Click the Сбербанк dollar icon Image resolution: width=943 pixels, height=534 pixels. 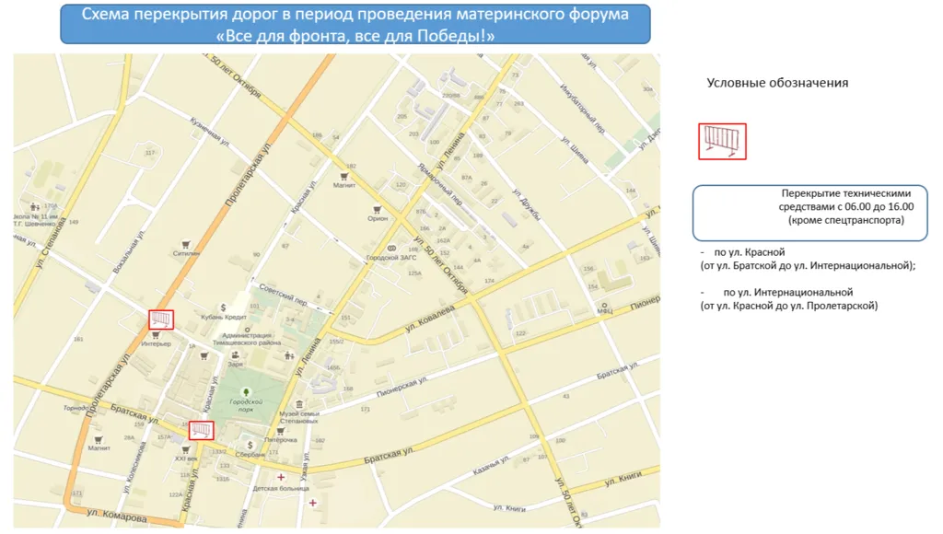(x=250, y=445)
